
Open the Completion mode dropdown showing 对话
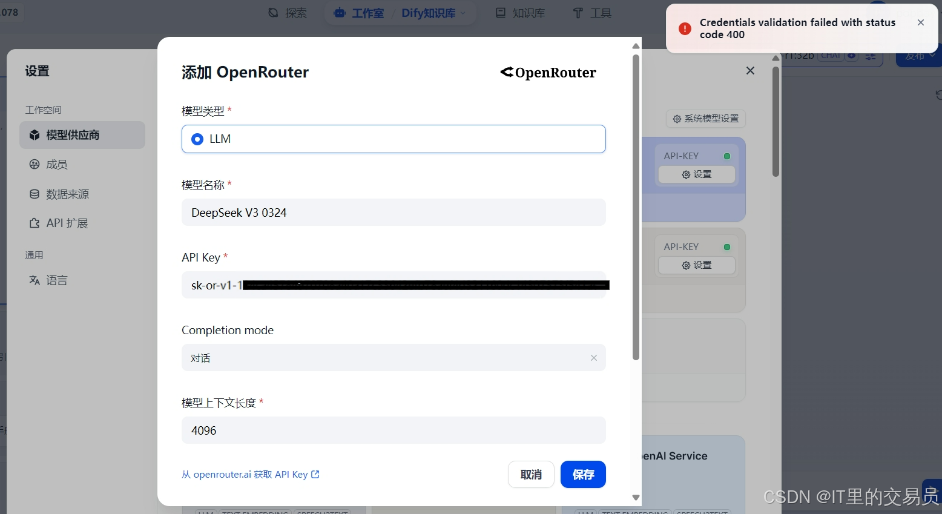(394, 358)
